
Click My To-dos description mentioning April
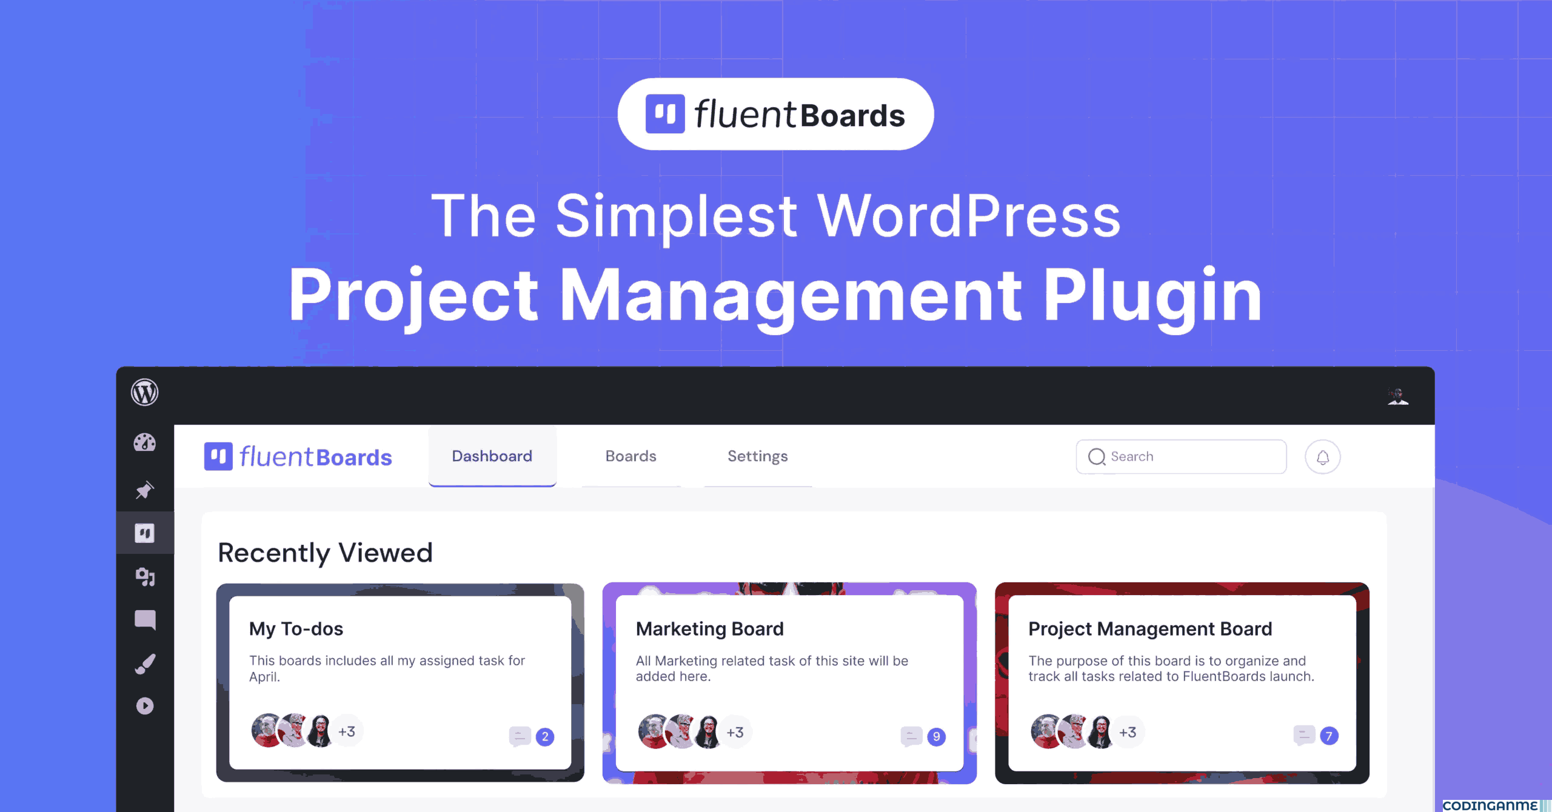click(x=387, y=668)
